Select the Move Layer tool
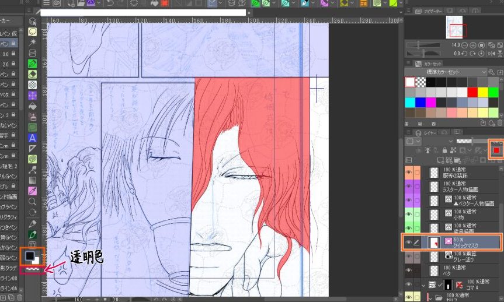 tap(33, 21)
